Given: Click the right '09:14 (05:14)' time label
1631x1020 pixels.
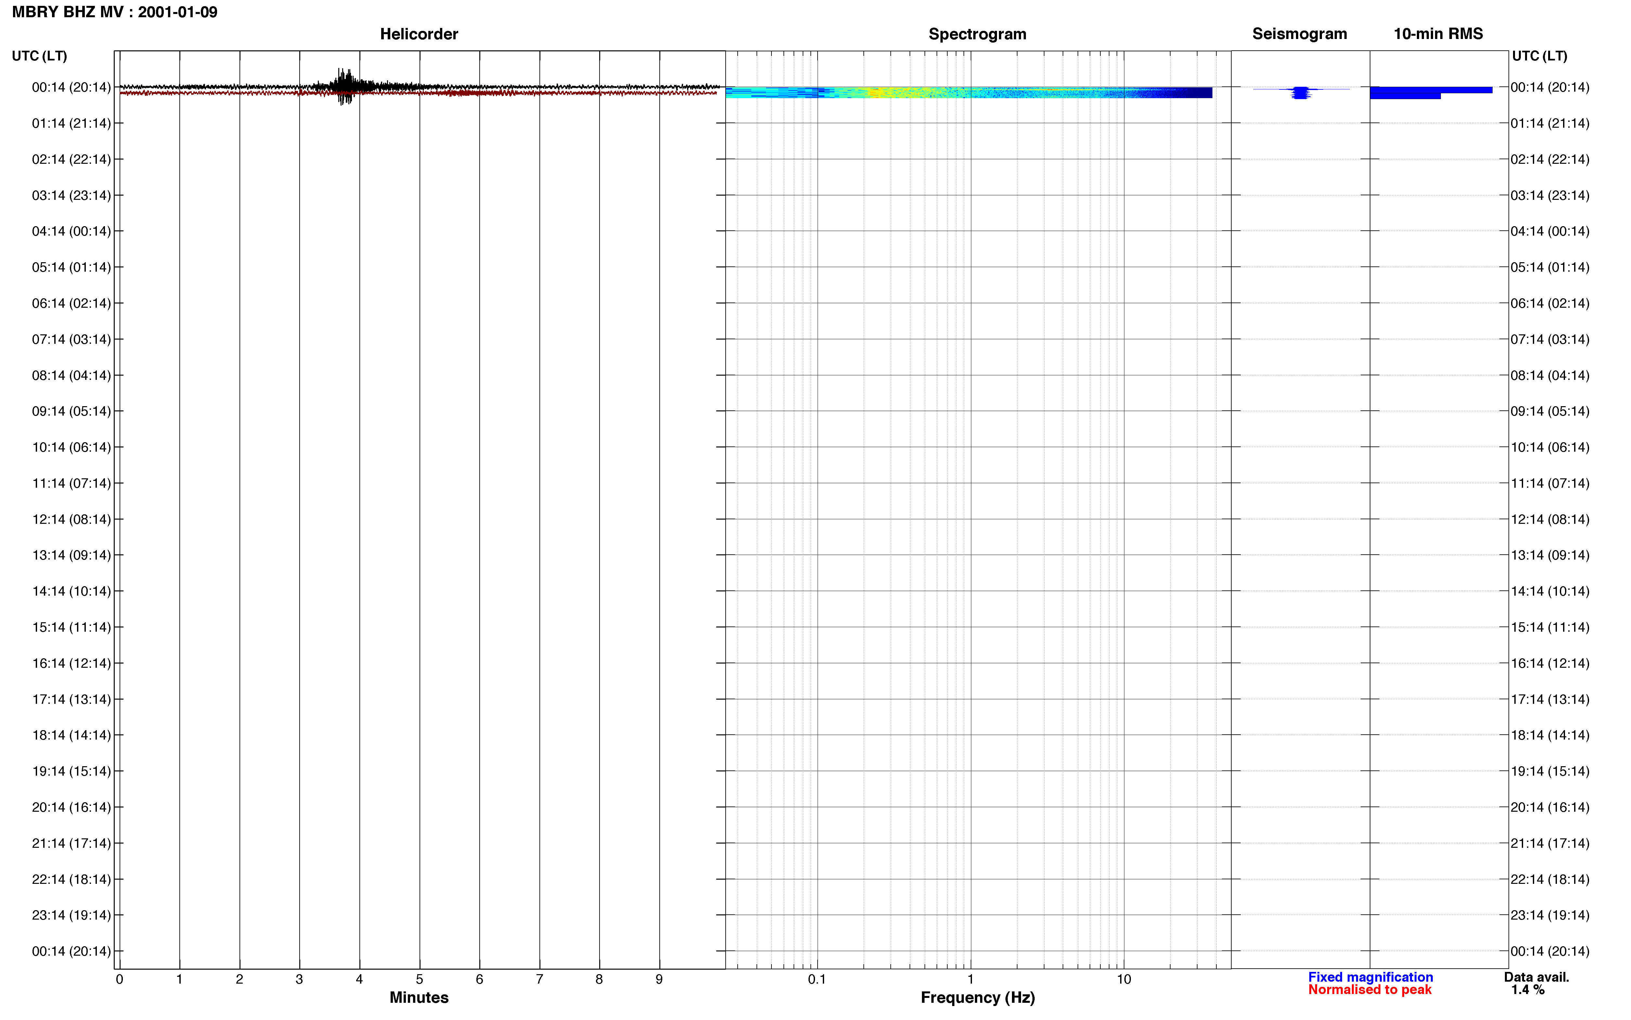Looking at the screenshot, I should click(1550, 411).
